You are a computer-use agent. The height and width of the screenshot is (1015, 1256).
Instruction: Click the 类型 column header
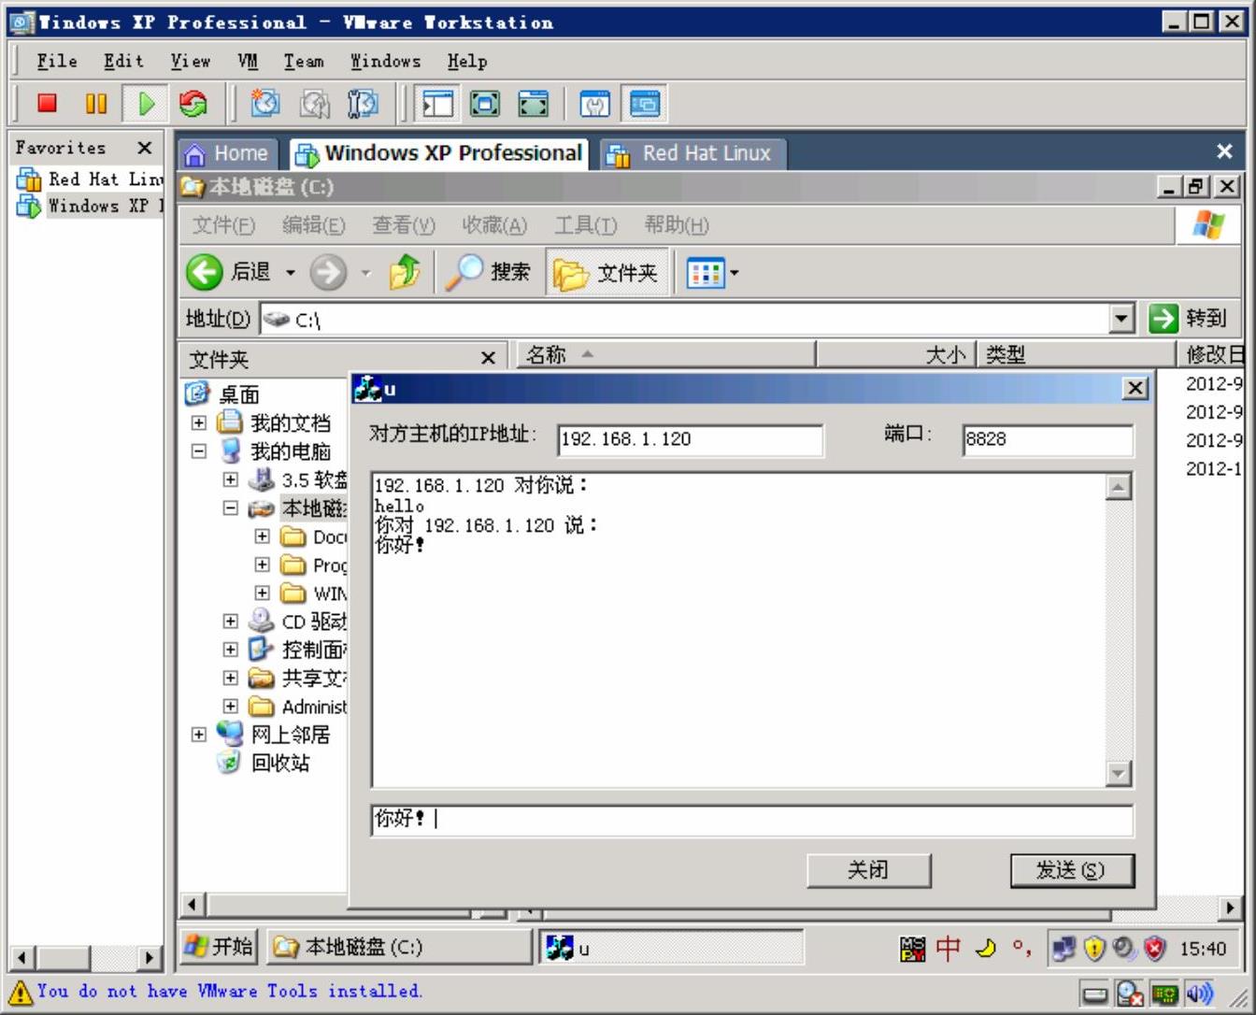pyautogui.click(x=1076, y=355)
